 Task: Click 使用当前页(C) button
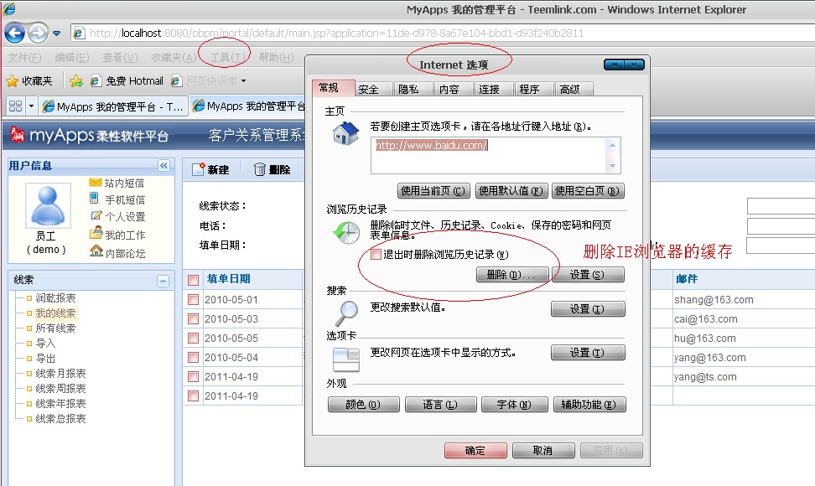coord(433,190)
